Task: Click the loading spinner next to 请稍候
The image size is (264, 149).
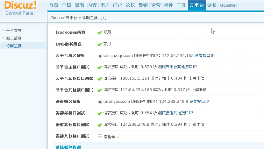Action: tap(100, 136)
